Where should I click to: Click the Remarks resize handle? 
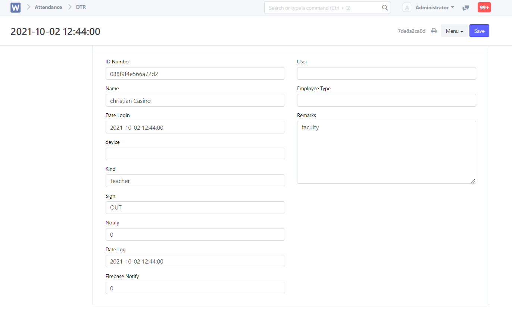coord(473,181)
